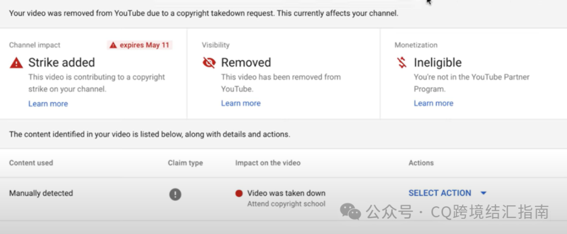This screenshot has height=234, width=567.
Task: Click the Actions column header
Action: [x=421, y=163]
